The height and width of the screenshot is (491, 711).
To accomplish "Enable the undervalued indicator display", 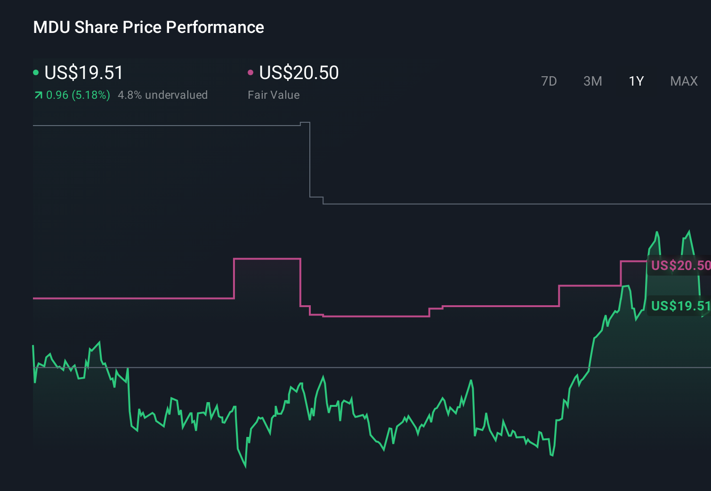I will [163, 95].
